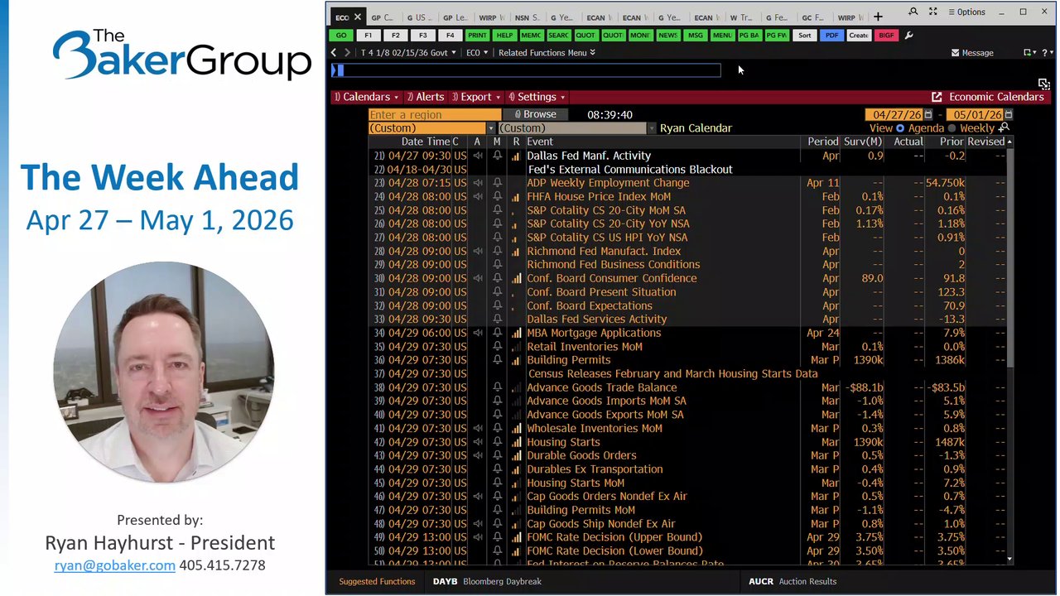1060x596 pixels.
Task: Click the red BIGF button
Action: coord(885,36)
